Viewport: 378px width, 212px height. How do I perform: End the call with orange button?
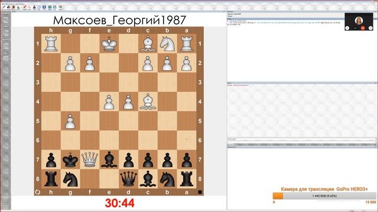click(363, 28)
